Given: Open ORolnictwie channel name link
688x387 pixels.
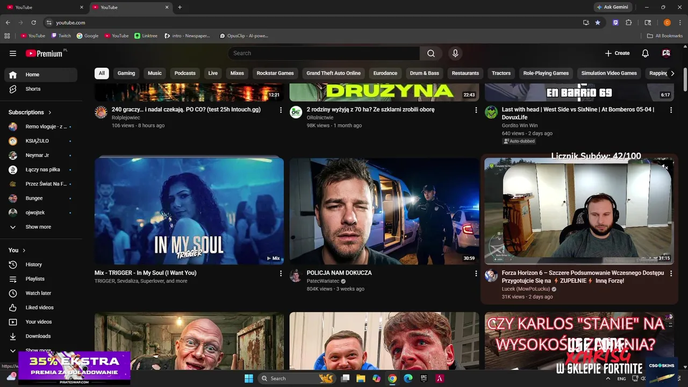Looking at the screenshot, I should 320,118.
